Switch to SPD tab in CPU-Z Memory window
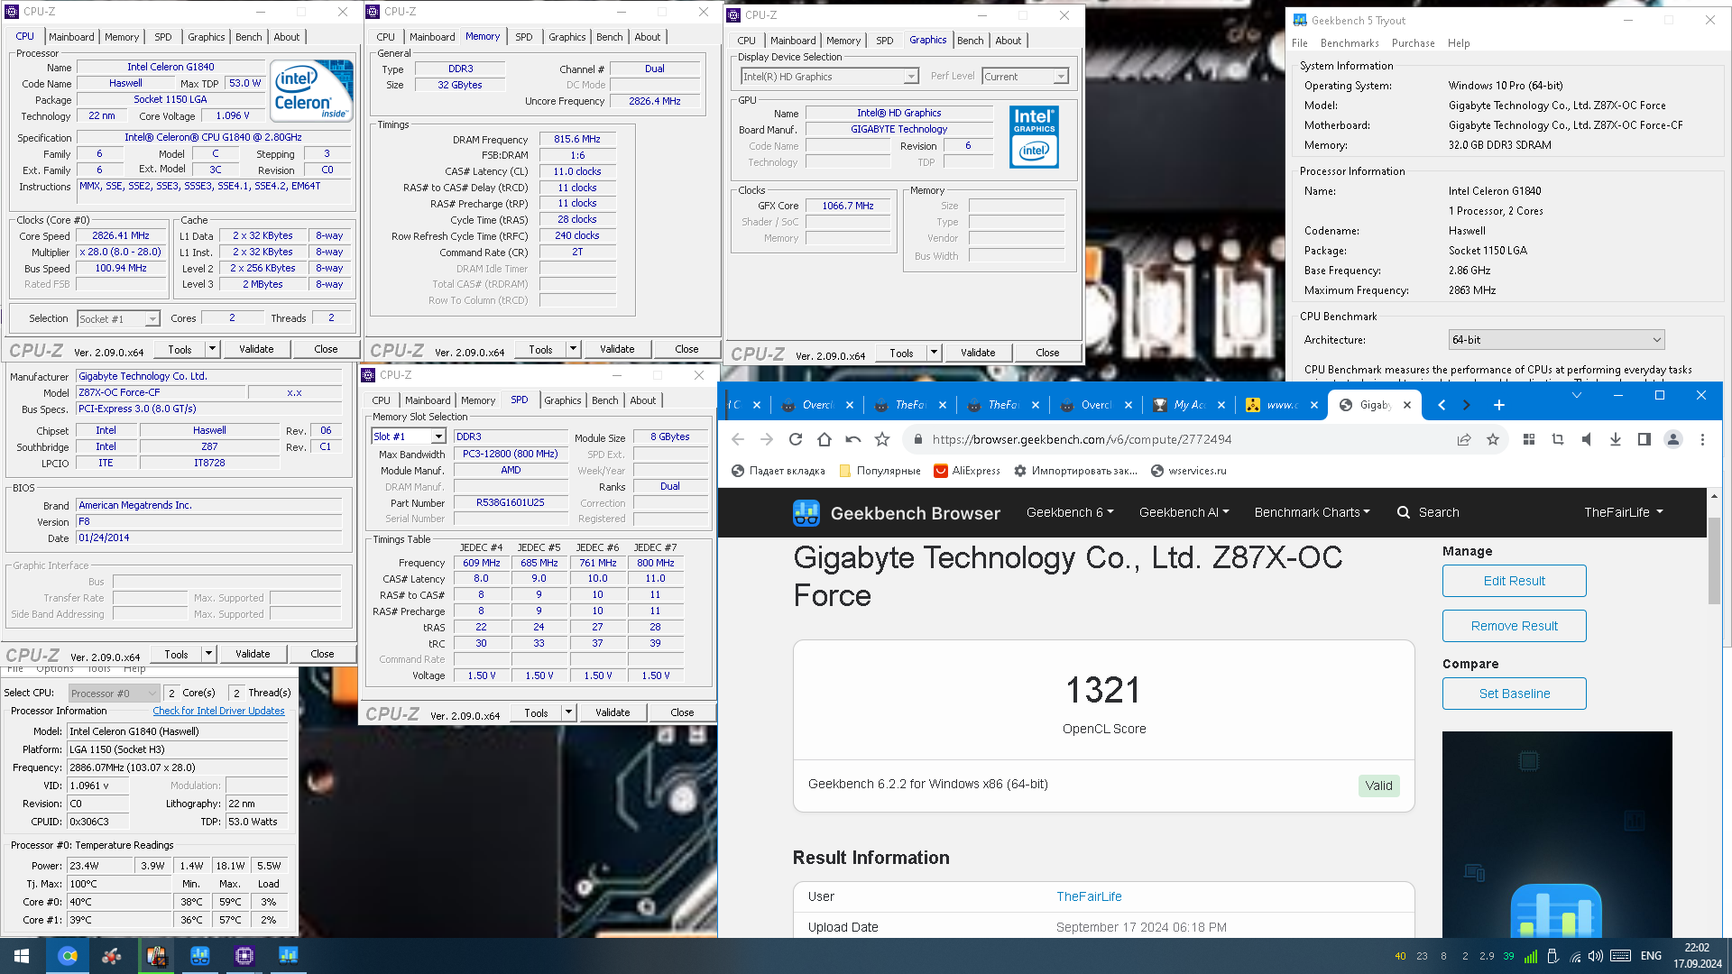 click(x=524, y=37)
